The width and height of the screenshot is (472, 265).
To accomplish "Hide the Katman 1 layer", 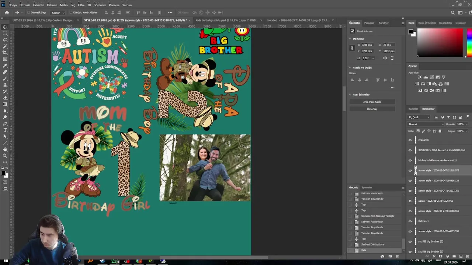I will (x=410, y=221).
